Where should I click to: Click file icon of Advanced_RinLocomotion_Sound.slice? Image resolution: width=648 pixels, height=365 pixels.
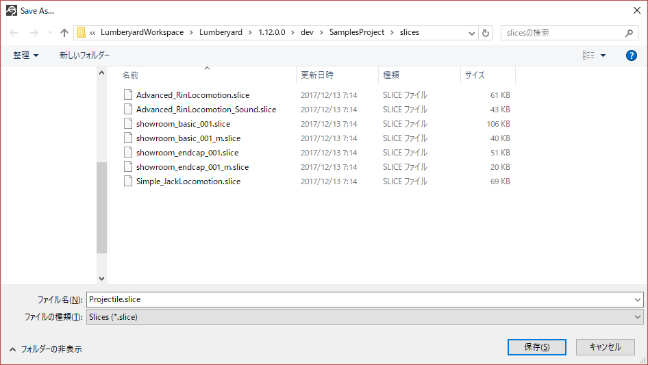pos(128,109)
